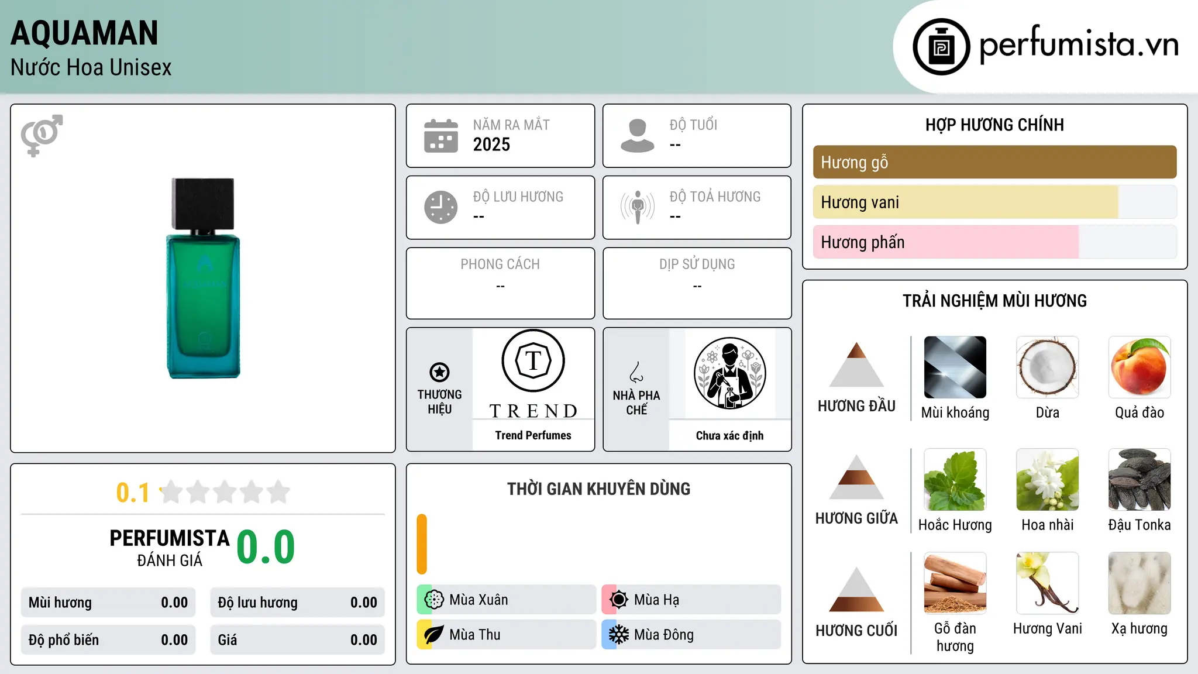Click the PERFUMISTA ĐÁNH GIÁ label
Viewport: 1198px width, 674px height.
pos(170,548)
